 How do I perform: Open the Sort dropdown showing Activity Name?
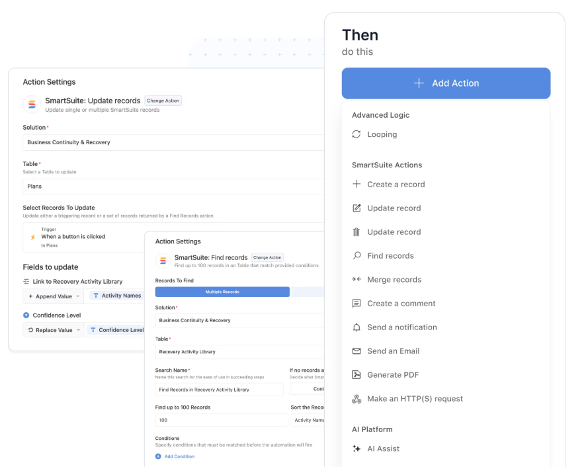coord(308,420)
